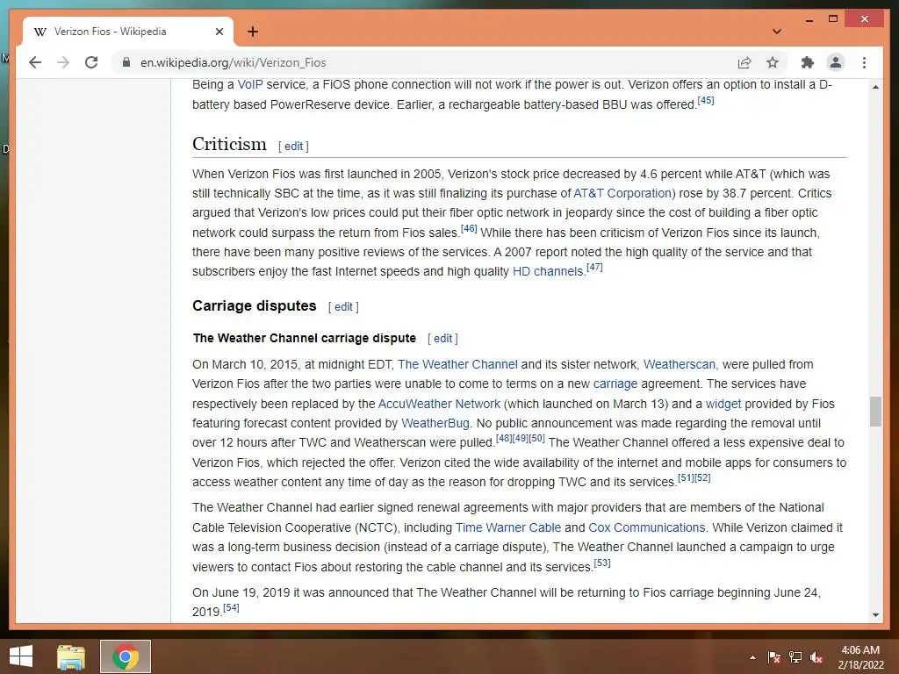
Task: Jump to citation [46]
Action: click(469, 228)
